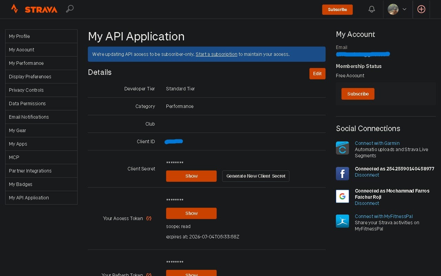The height and width of the screenshot is (276, 441).
Task: Click Subscribe under Membership Status
Action: [x=358, y=94]
